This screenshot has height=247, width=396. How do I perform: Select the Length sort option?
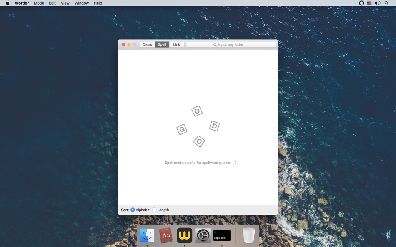coord(154,210)
